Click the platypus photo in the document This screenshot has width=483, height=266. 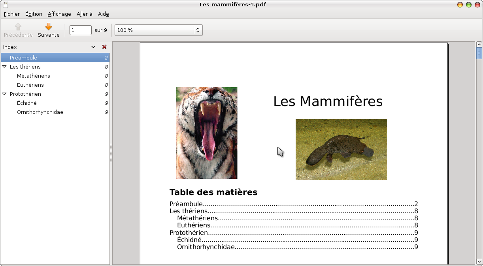(341, 149)
